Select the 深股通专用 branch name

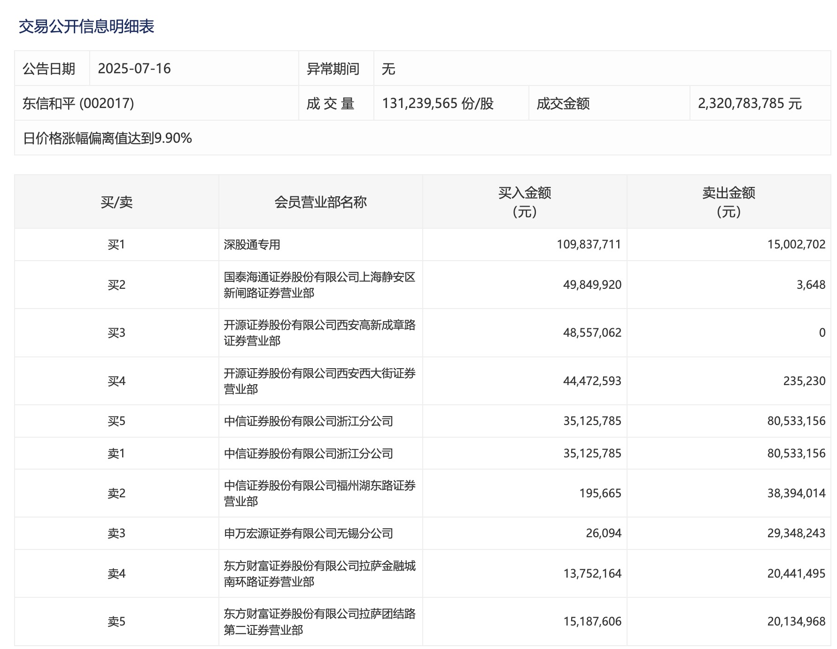point(252,245)
